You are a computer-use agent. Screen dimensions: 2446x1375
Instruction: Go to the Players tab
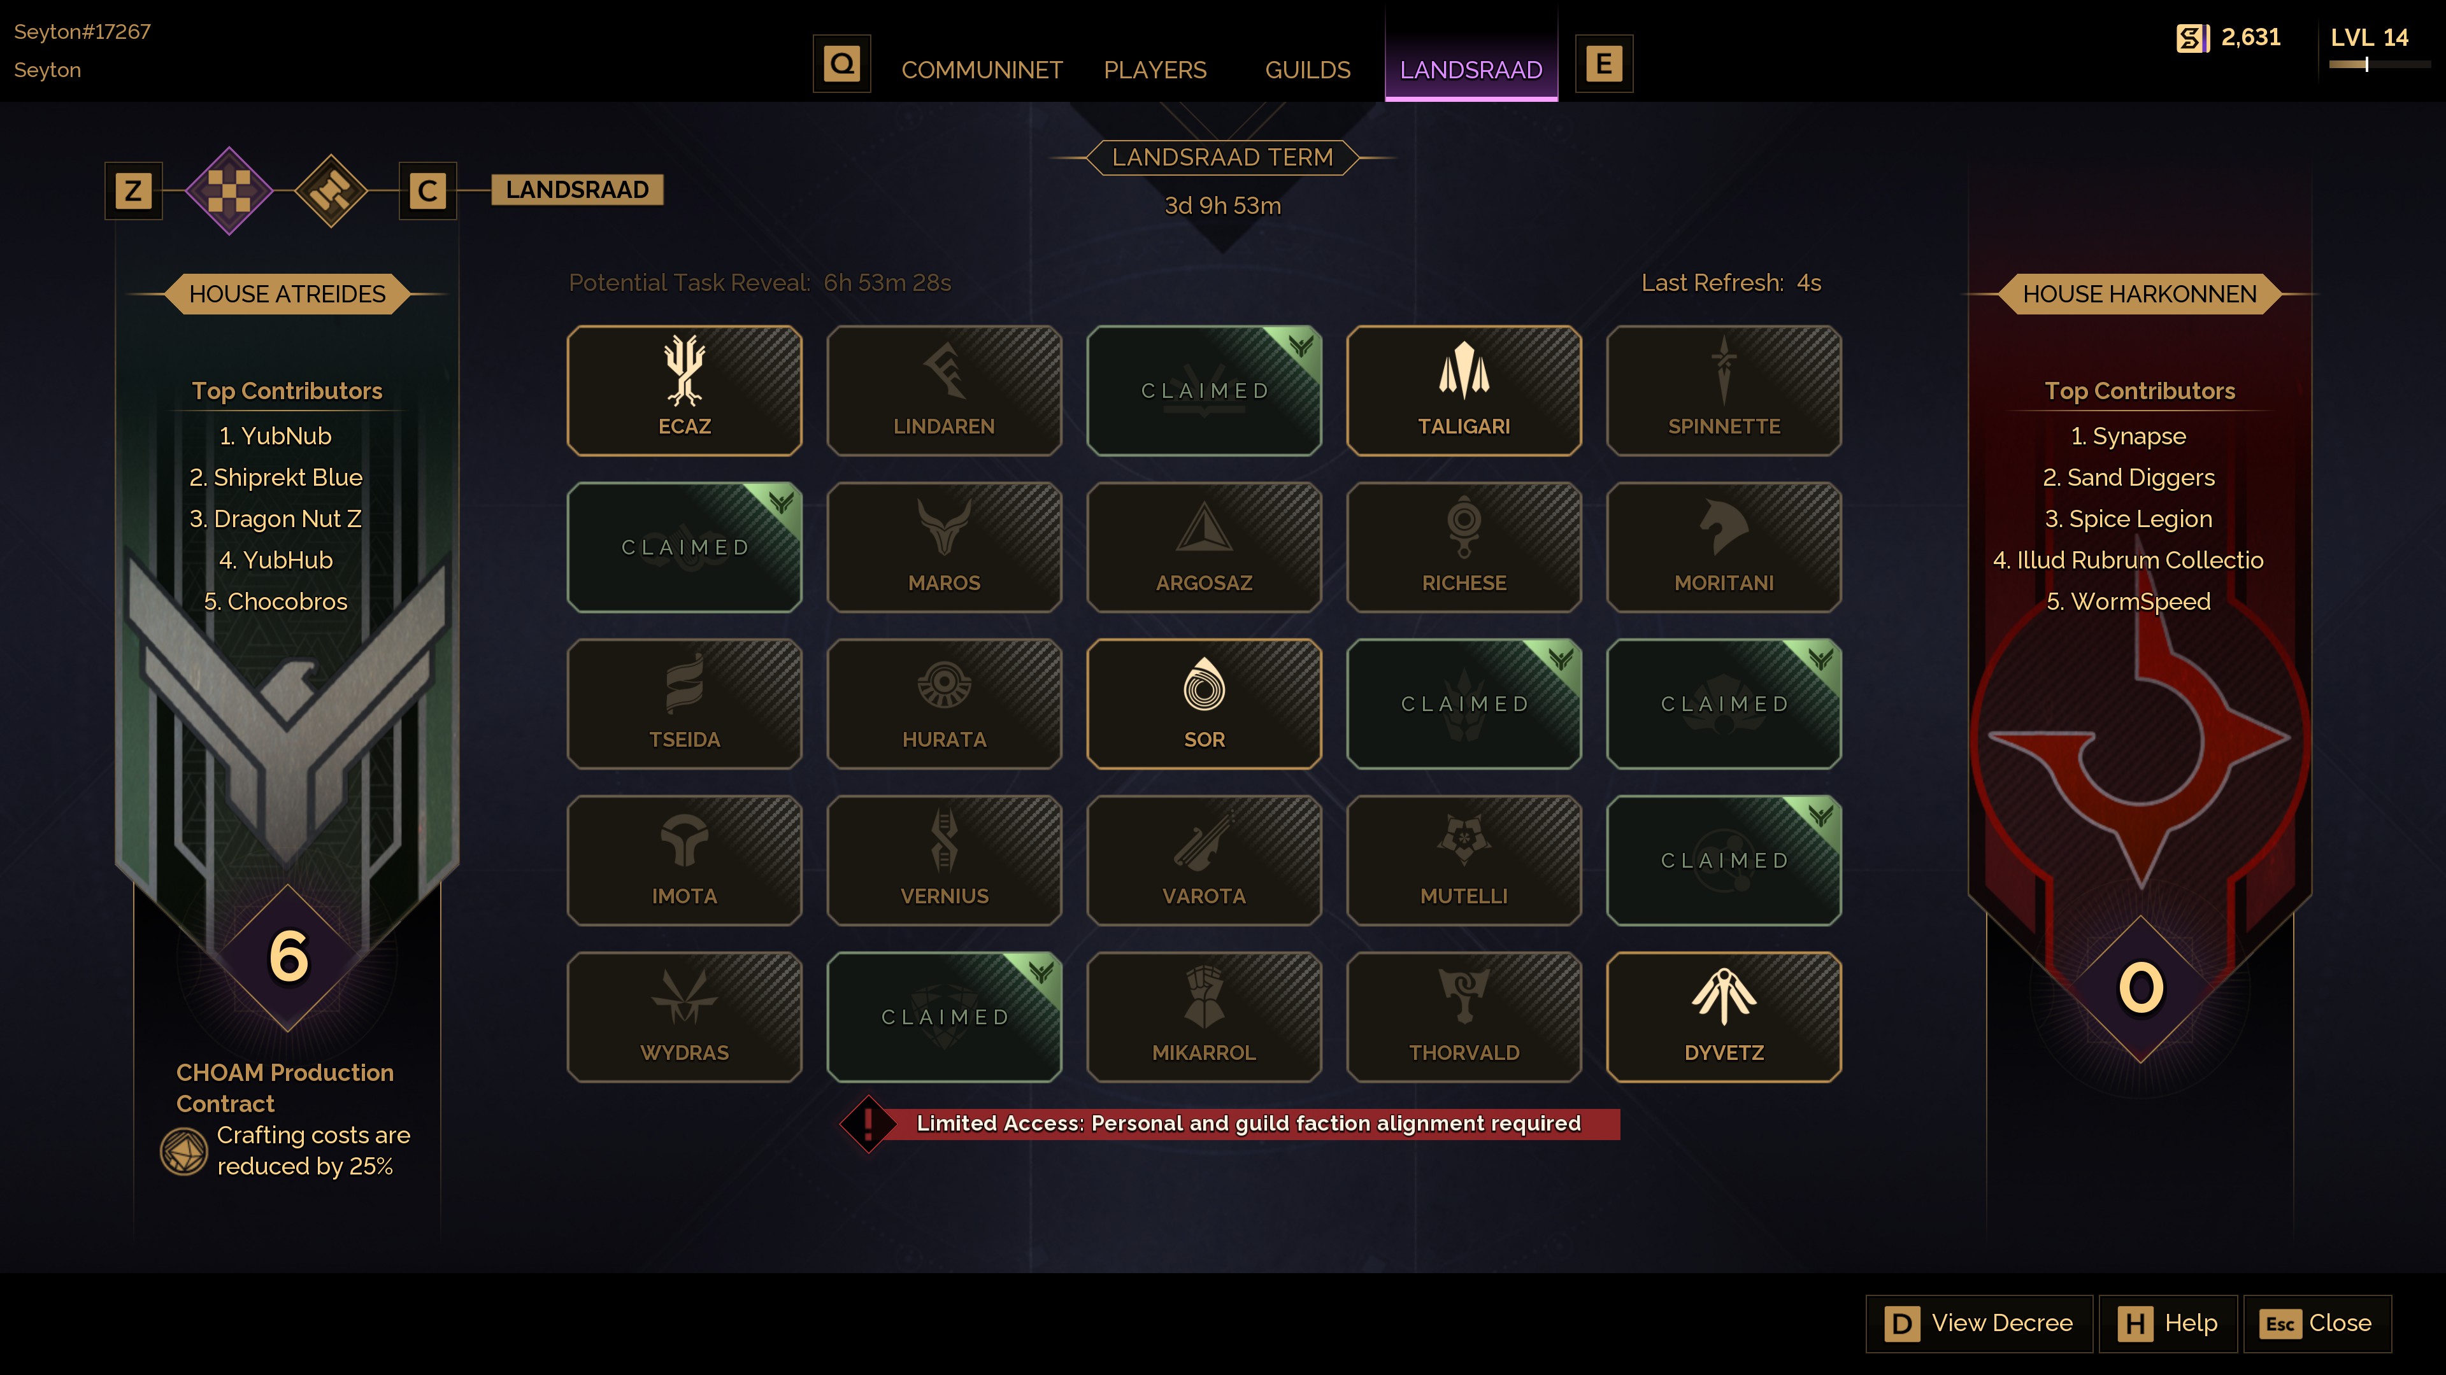(1155, 70)
